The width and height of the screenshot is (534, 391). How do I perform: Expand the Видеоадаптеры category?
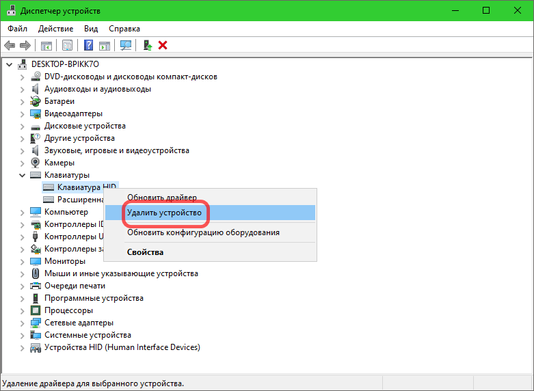point(23,113)
